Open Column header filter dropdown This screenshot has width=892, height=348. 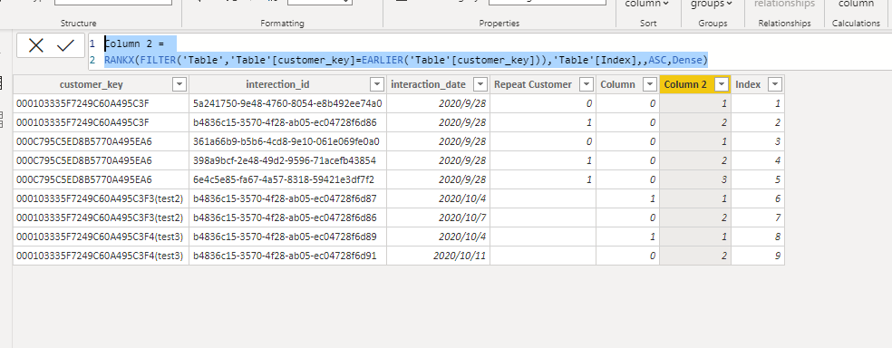click(x=650, y=84)
